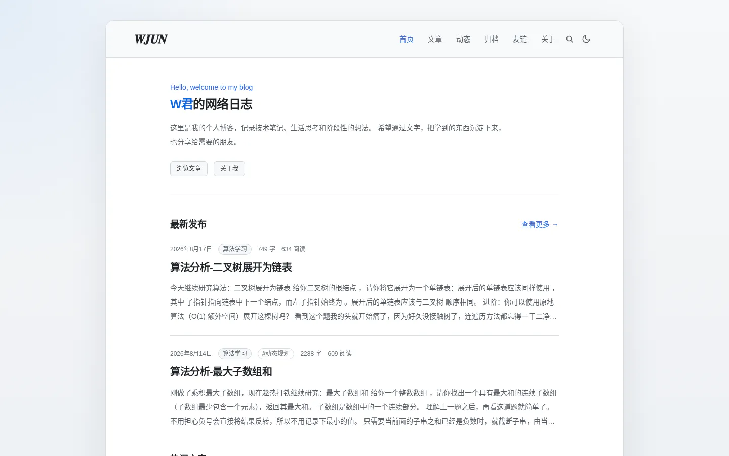Toggle dark mode with the moon icon
Screen dimensions: 729x456
[586, 39]
